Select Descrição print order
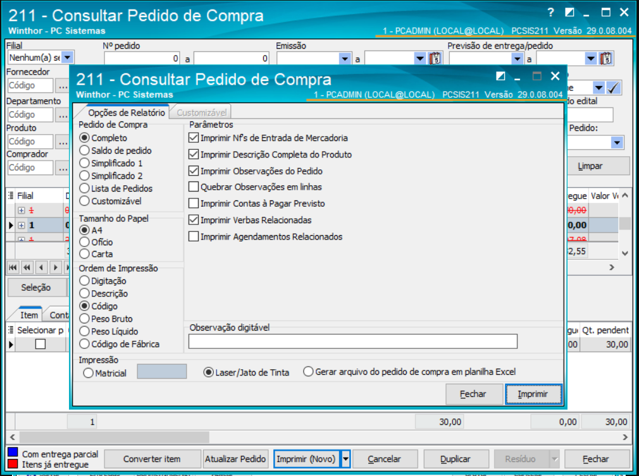The height and width of the screenshot is (476, 639). click(x=104, y=293)
